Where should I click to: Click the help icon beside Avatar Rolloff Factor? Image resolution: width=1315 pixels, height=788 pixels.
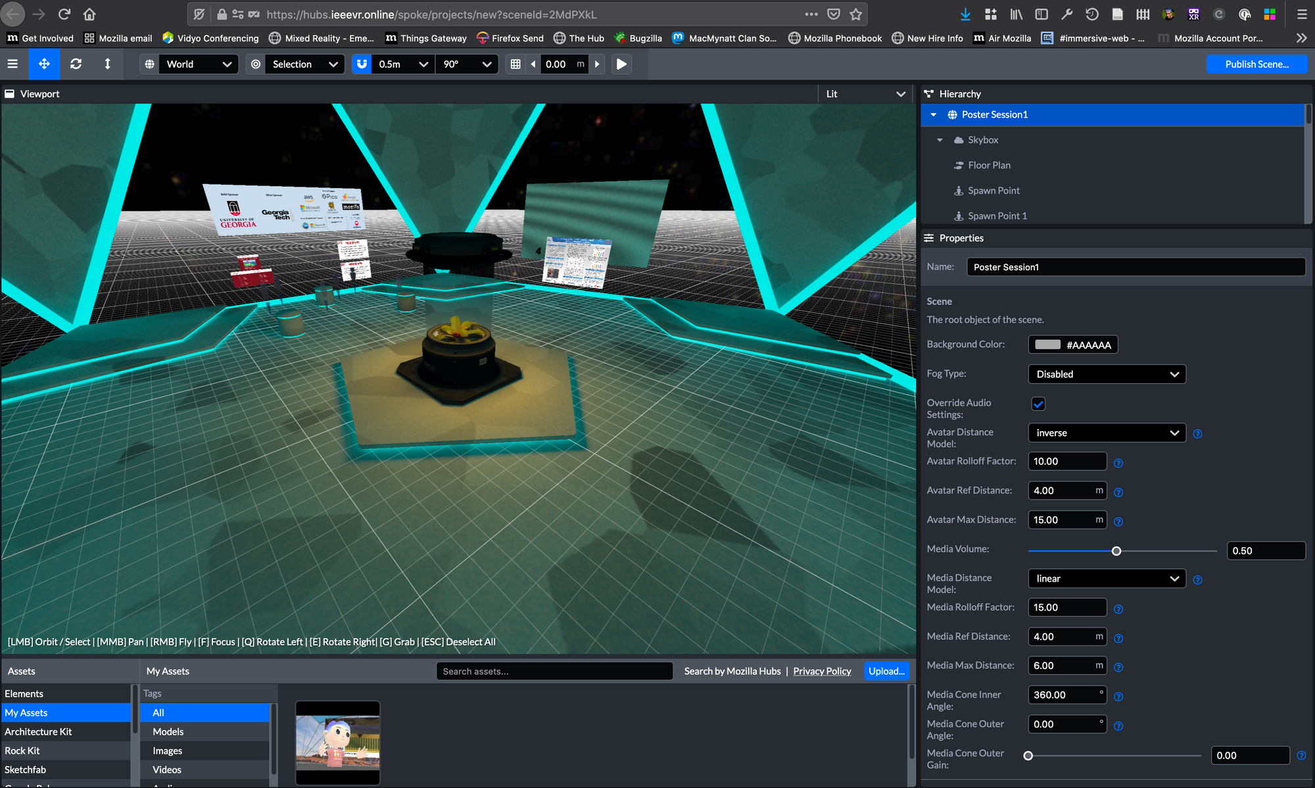(1118, 463)
